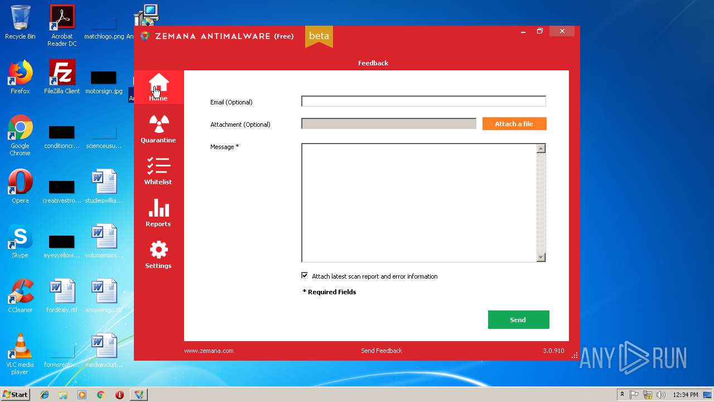Click the window resize grip corner
Screen dimensions: 714x402
click(x=575, y=355)
